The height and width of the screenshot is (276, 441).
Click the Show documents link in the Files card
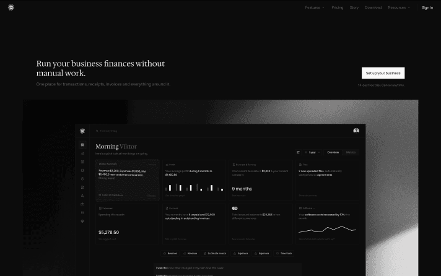pos(308,196)
